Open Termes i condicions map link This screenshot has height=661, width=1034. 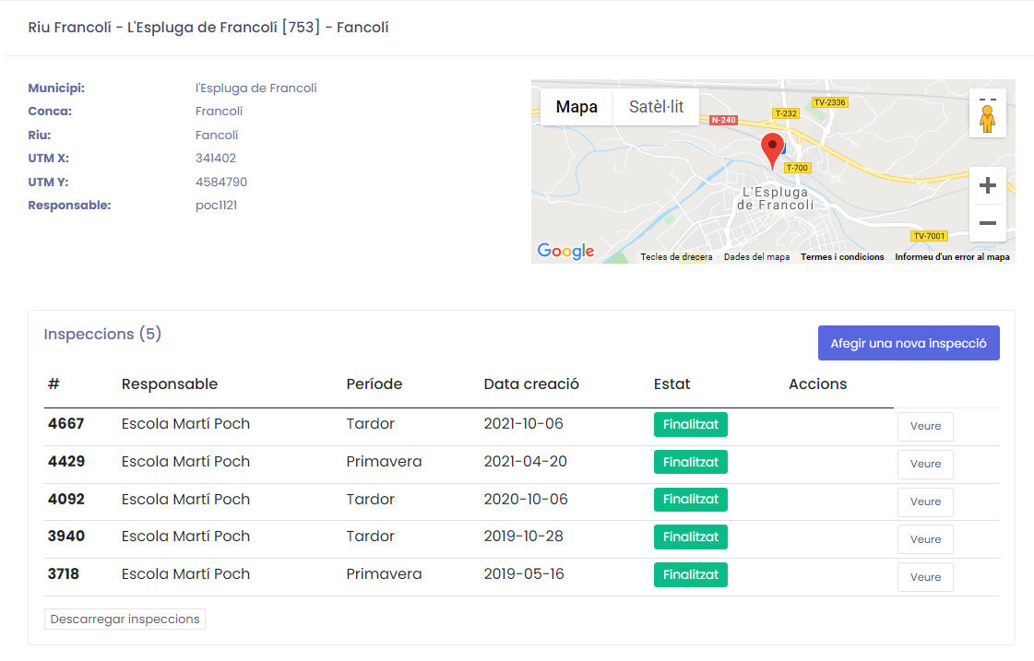click(x=842, y=257)
